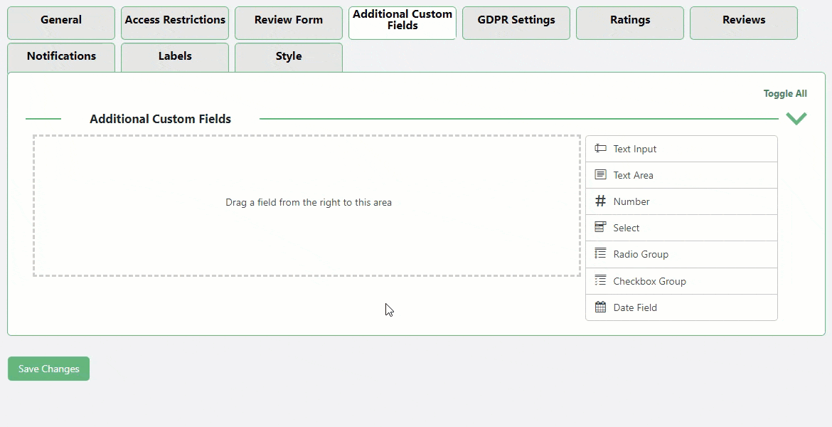Viewport: 832px width, 427px height.
Task: Open the Notifications tab
Action: point(61,58)
